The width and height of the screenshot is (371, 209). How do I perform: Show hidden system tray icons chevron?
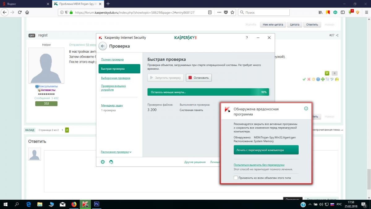(311, 204)
